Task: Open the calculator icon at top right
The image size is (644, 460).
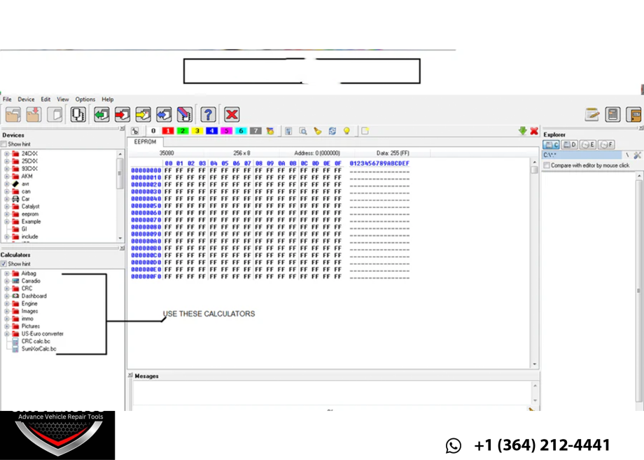Action: [612, 115]
